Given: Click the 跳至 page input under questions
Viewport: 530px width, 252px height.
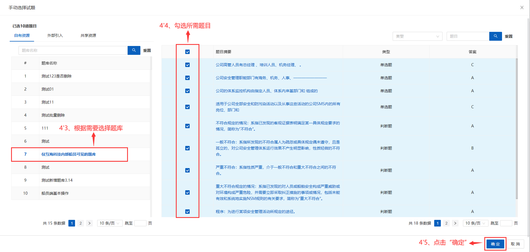Looking at the screenshot, I should [x=506, y=223].
